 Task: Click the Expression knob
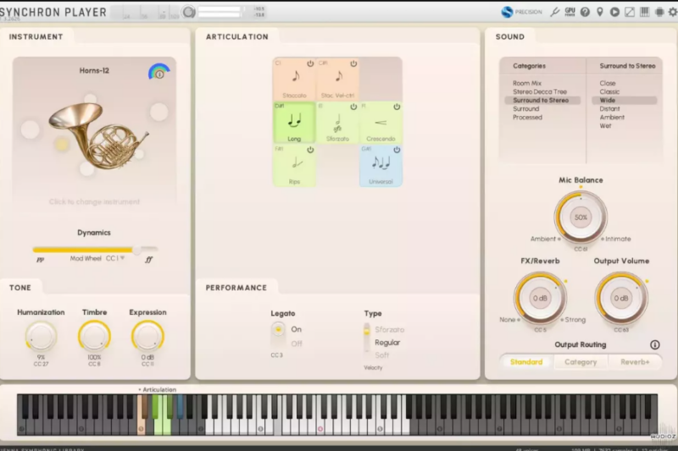pos(147,336)
